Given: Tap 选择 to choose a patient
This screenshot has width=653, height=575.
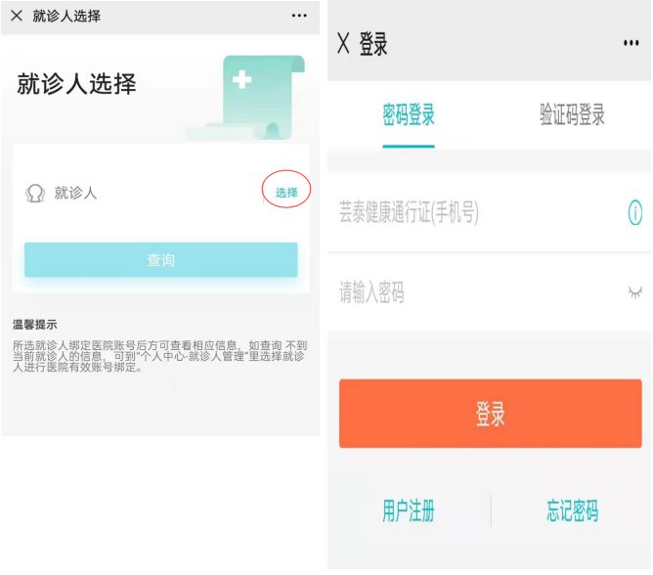Looking at the screenshot, I should (286, 194).
